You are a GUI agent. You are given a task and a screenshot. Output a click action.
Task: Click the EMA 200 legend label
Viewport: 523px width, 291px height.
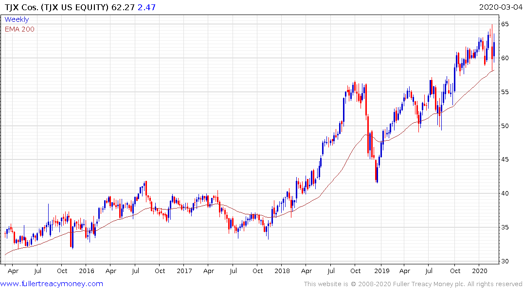[x=19, y=29]
